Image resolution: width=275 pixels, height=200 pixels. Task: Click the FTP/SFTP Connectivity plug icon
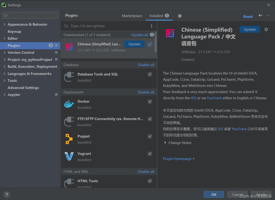click(x=69, y=121)
